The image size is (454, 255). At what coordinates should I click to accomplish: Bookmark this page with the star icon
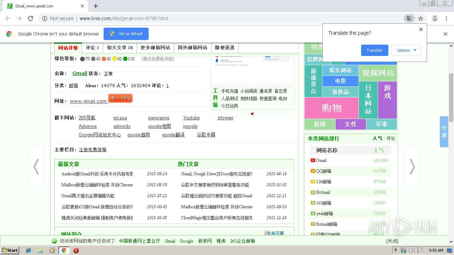[421, 18]
